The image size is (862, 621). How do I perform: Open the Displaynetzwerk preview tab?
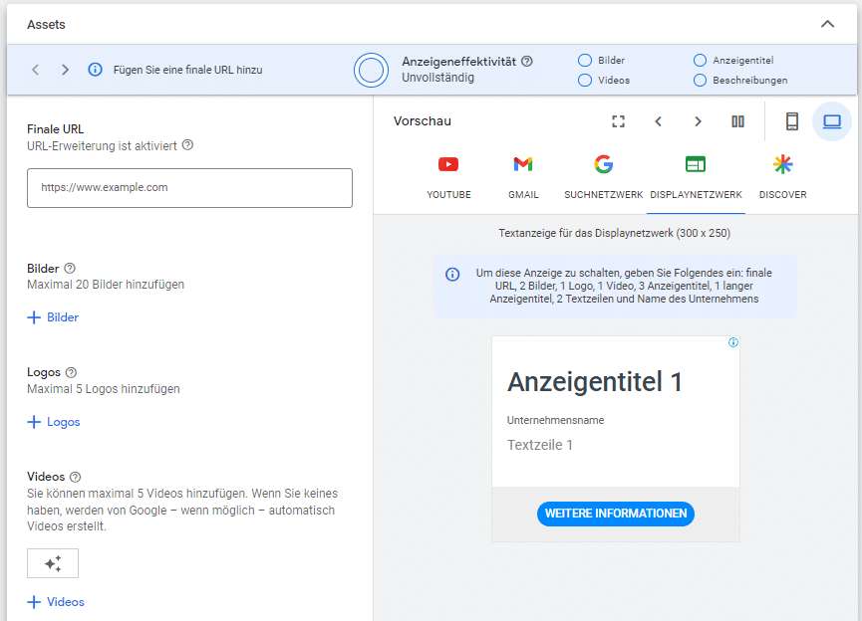[696, 177]
